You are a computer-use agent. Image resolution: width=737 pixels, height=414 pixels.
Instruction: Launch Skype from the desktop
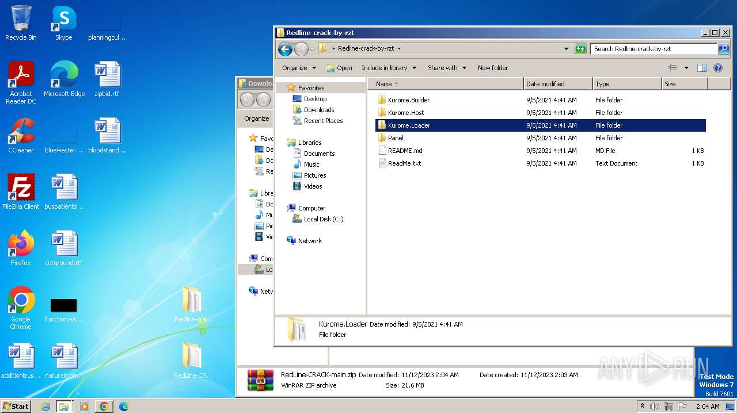(x=63, y=23)
